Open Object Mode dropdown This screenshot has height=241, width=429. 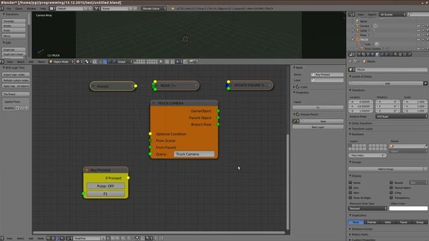pyautogui.click(x=61, y=62)
